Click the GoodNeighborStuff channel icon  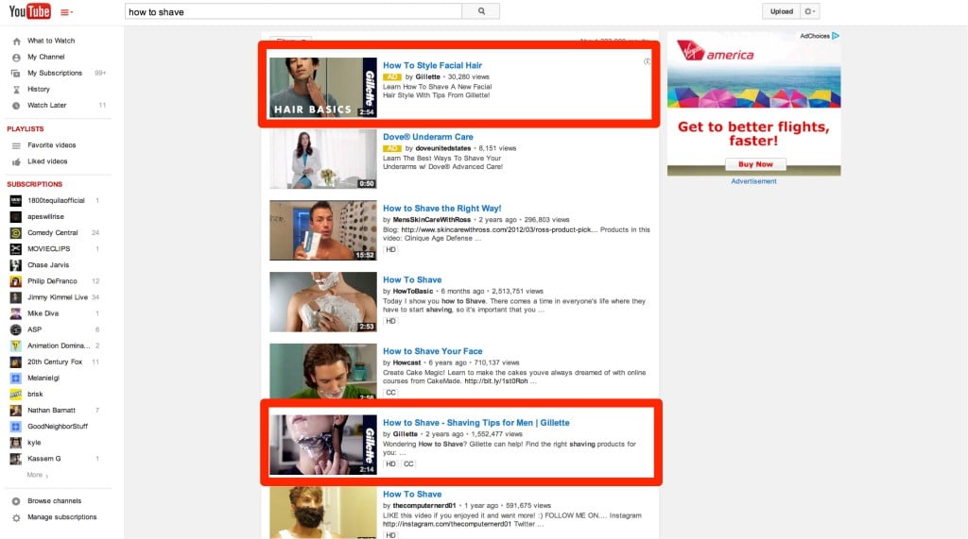point(16,426)
